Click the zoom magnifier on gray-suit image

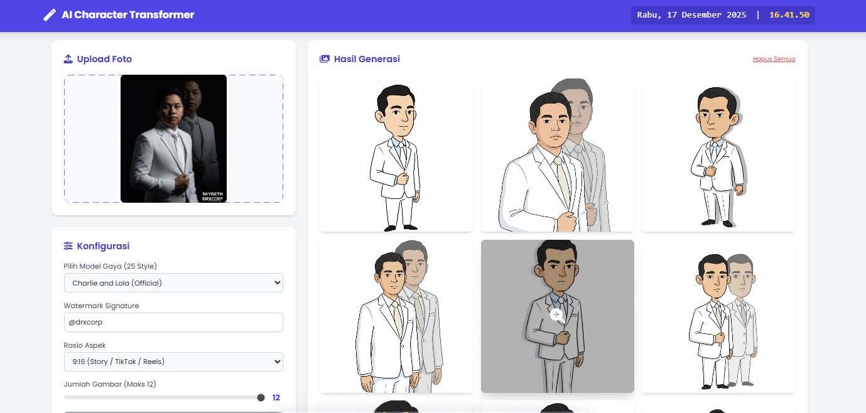click(557, 316)
